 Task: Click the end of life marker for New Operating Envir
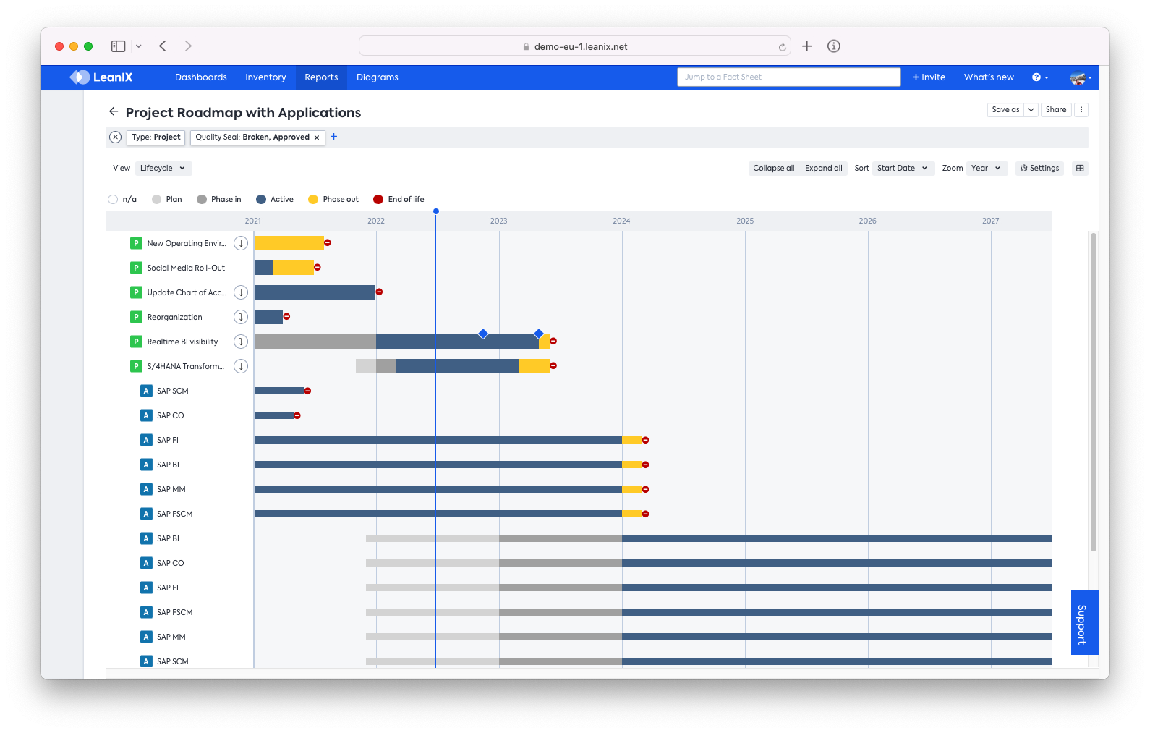pyautogui.click(x=328, y=243)
